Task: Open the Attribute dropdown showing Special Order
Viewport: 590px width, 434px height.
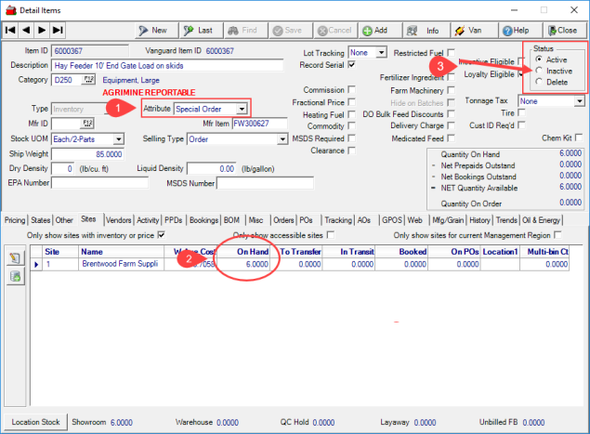Action: pos(242,110)
